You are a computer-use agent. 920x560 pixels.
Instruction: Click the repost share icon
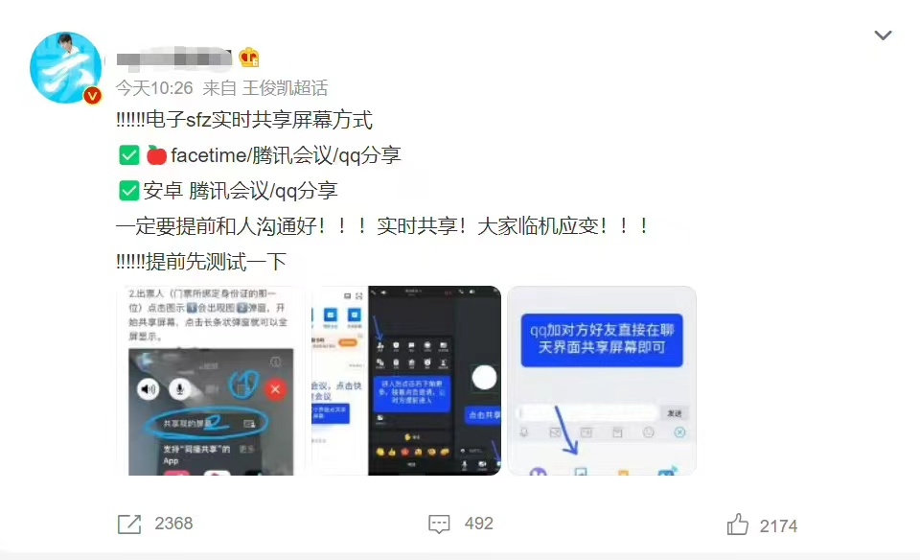(129, 524)
